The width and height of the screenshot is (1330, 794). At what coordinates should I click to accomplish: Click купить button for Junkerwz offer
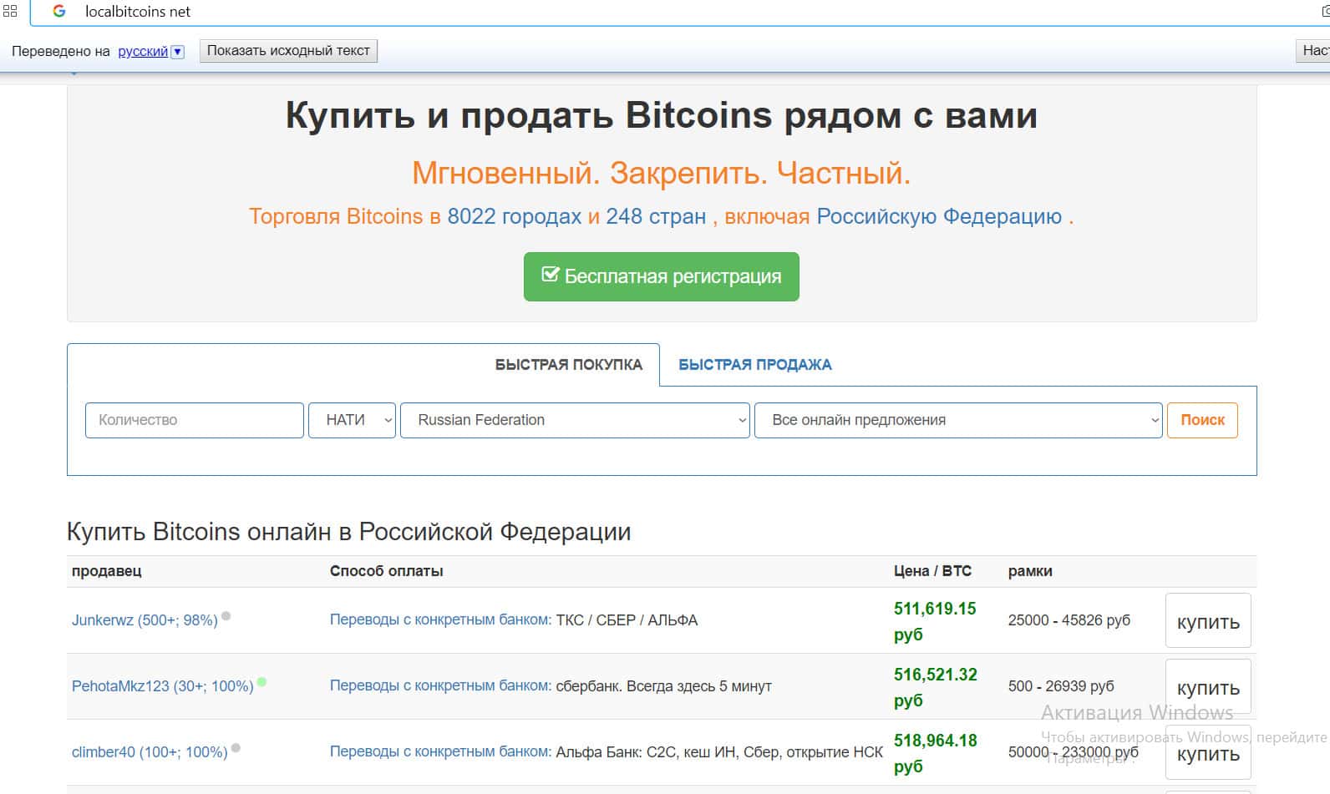click(x=1208, y=620)
